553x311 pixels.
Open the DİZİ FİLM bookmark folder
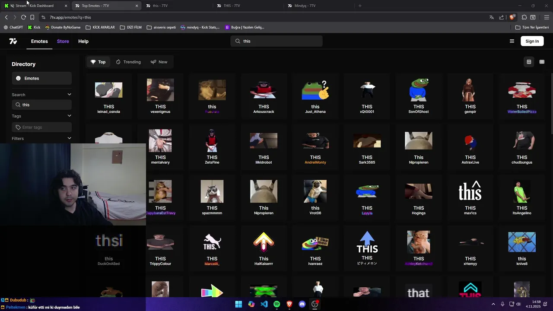131,27
